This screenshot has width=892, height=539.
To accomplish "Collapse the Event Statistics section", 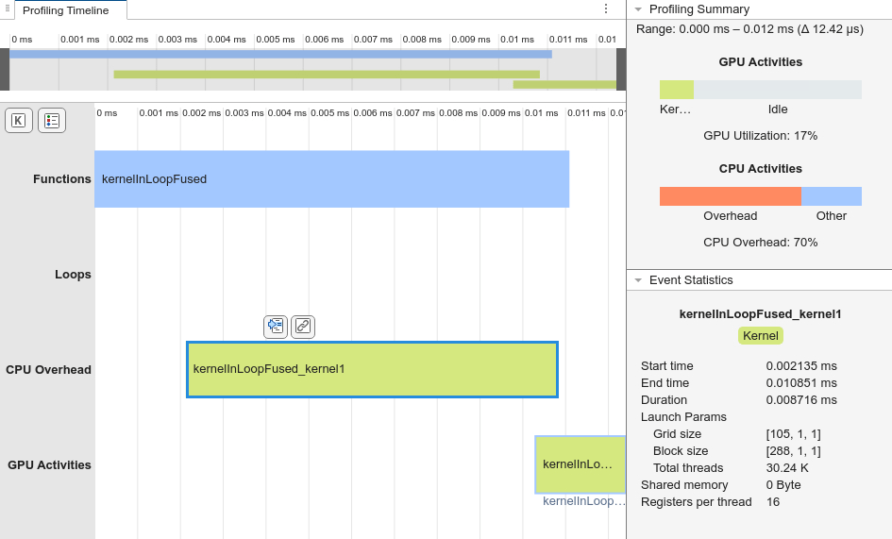I will tap(638, 280).
